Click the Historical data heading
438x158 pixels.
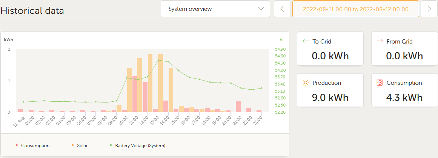32,11
